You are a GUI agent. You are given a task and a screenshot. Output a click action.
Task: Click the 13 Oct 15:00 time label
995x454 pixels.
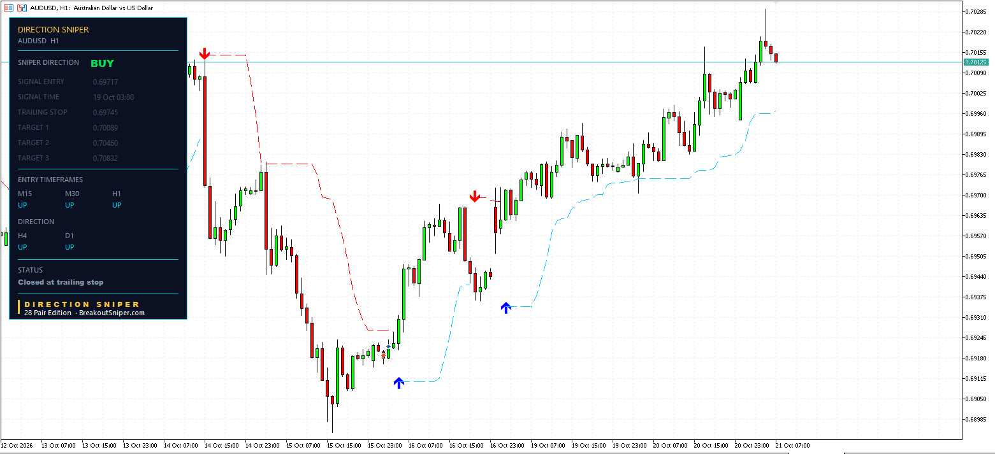(x=99, y=446)
